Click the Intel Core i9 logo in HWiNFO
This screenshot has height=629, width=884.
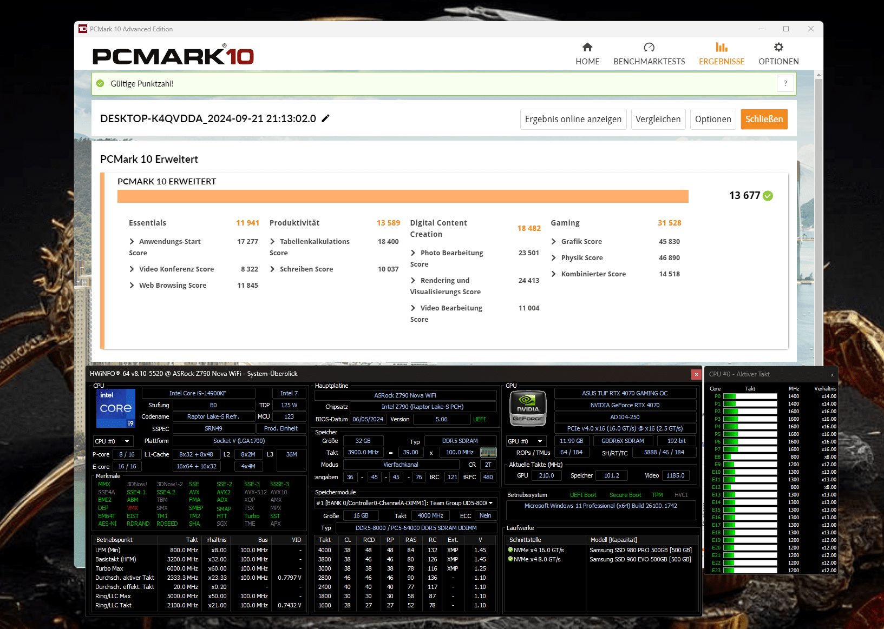coord(116,408)
